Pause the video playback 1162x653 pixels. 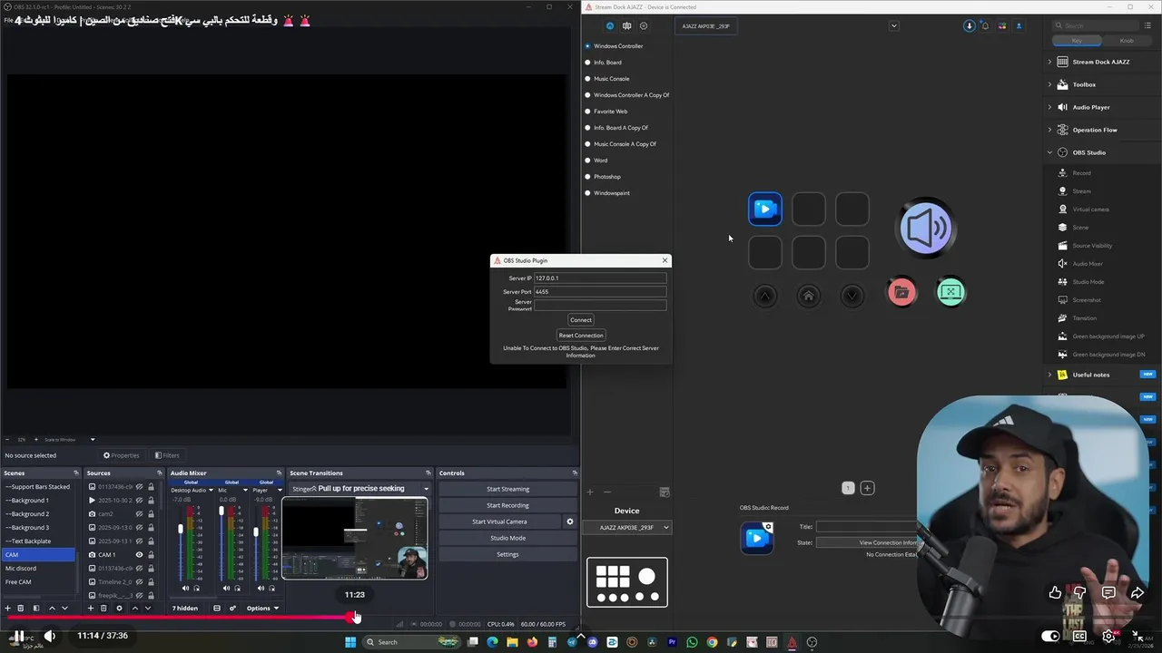(17, 636)
